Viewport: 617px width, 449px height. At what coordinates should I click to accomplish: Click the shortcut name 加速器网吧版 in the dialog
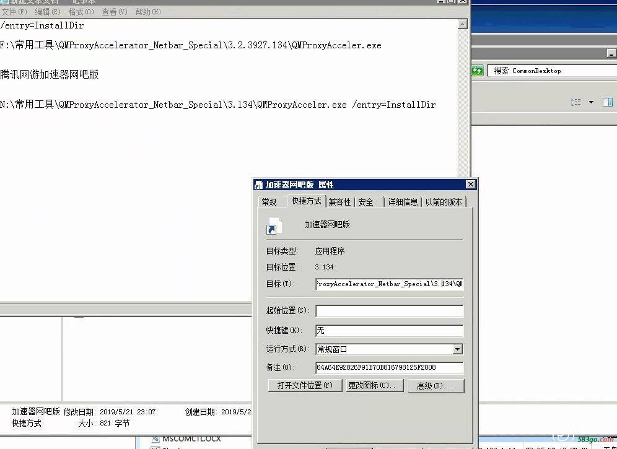click(327, 224)
